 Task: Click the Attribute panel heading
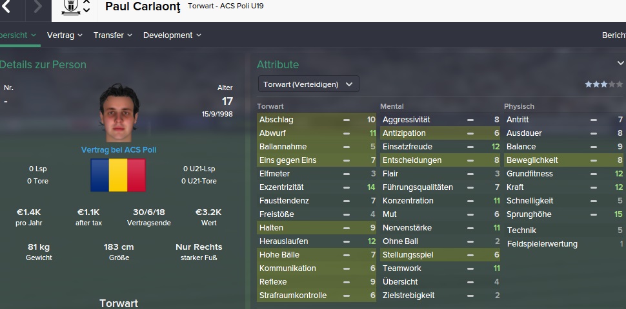278,64
